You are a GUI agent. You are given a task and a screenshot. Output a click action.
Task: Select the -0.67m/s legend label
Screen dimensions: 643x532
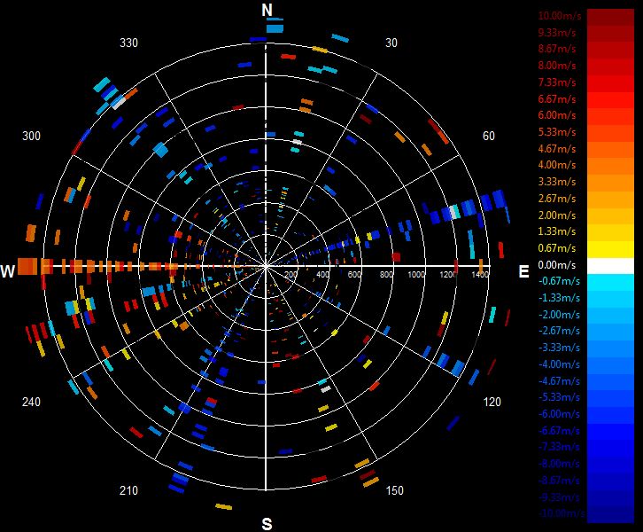pyautogui.click(x=559, y=281)
